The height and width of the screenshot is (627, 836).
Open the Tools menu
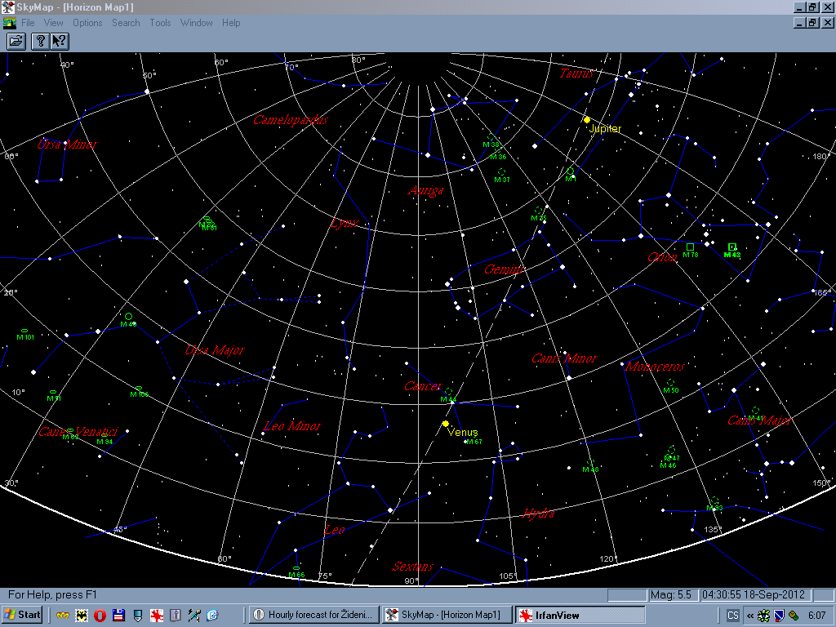(x=160, y=23)
